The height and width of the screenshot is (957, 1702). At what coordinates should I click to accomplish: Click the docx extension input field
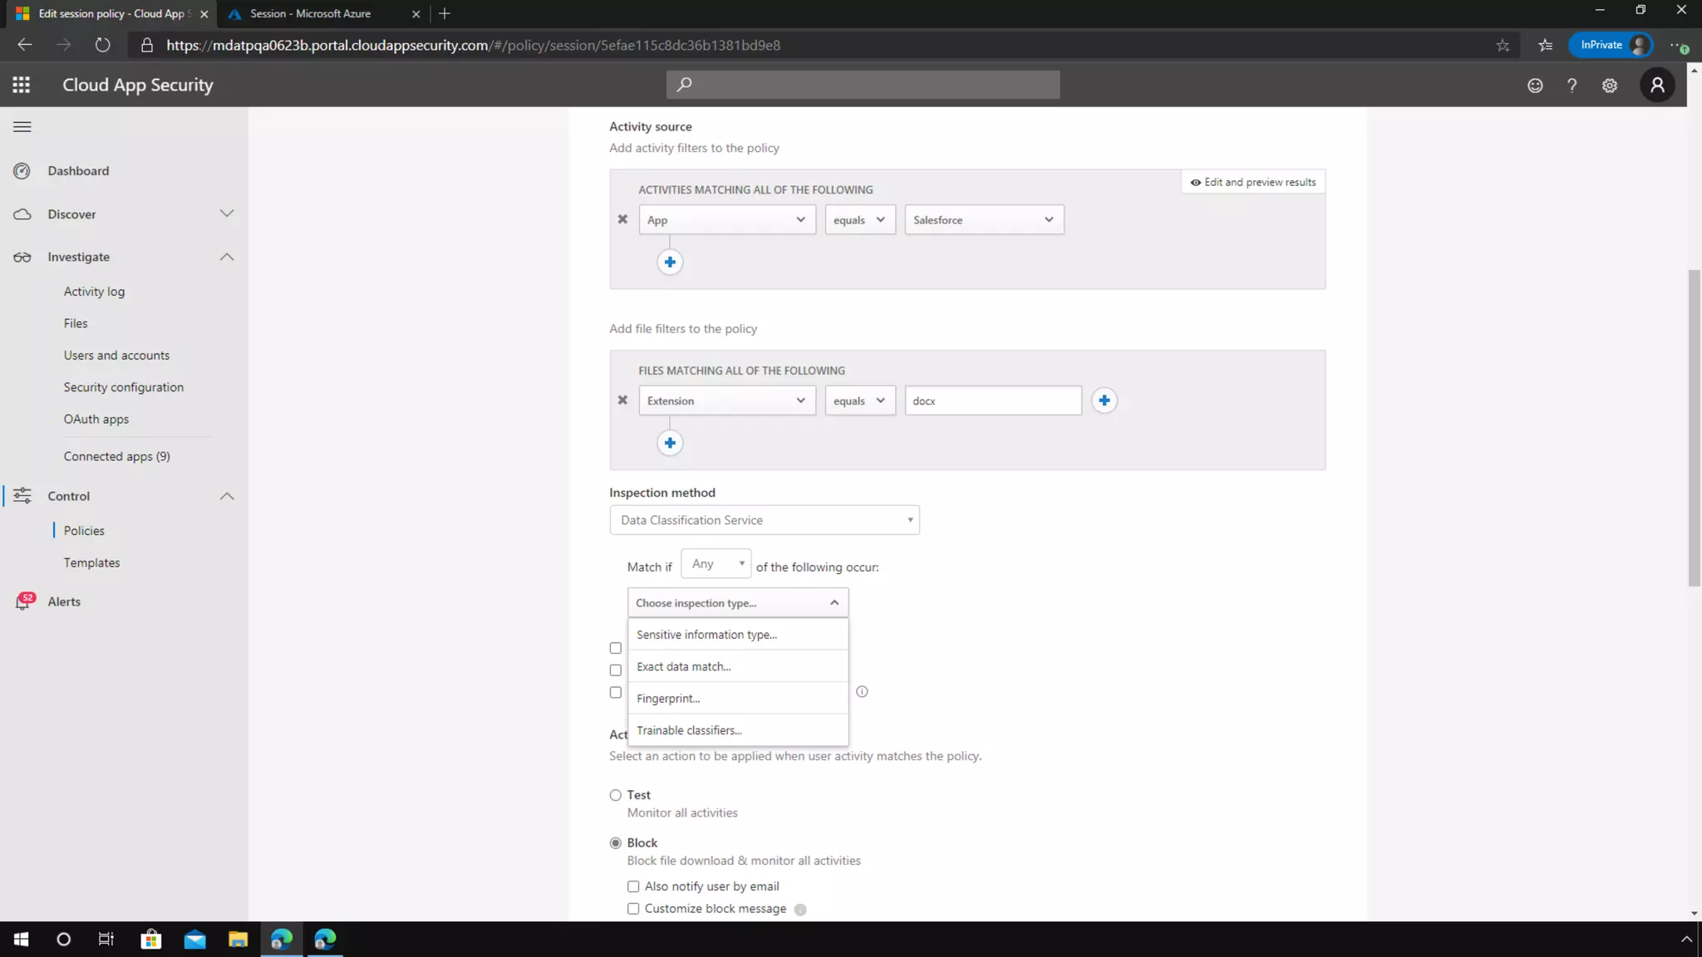pyautogui.click(x=992, y=400)
